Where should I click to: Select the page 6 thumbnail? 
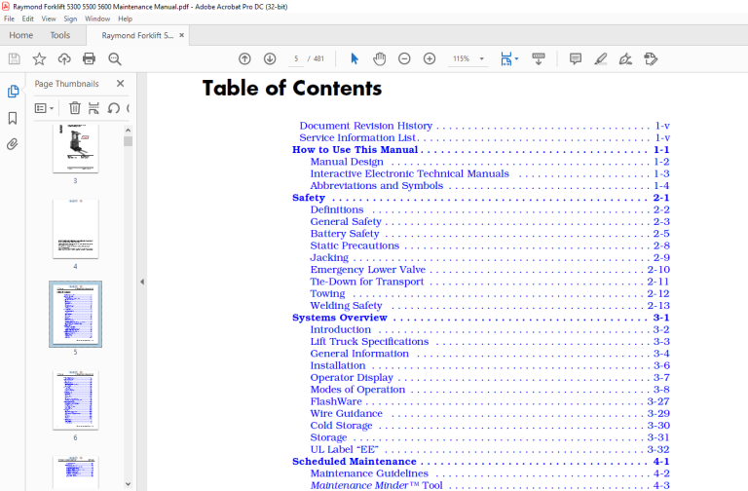tap(75, 399)
